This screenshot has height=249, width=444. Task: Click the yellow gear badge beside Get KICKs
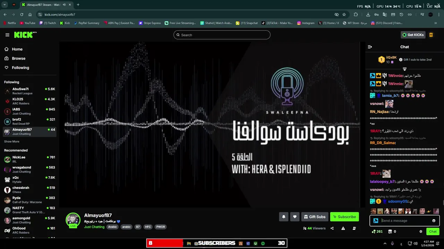point(431,35)
